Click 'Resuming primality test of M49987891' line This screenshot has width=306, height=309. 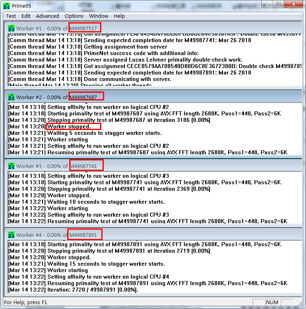(148, 283)
